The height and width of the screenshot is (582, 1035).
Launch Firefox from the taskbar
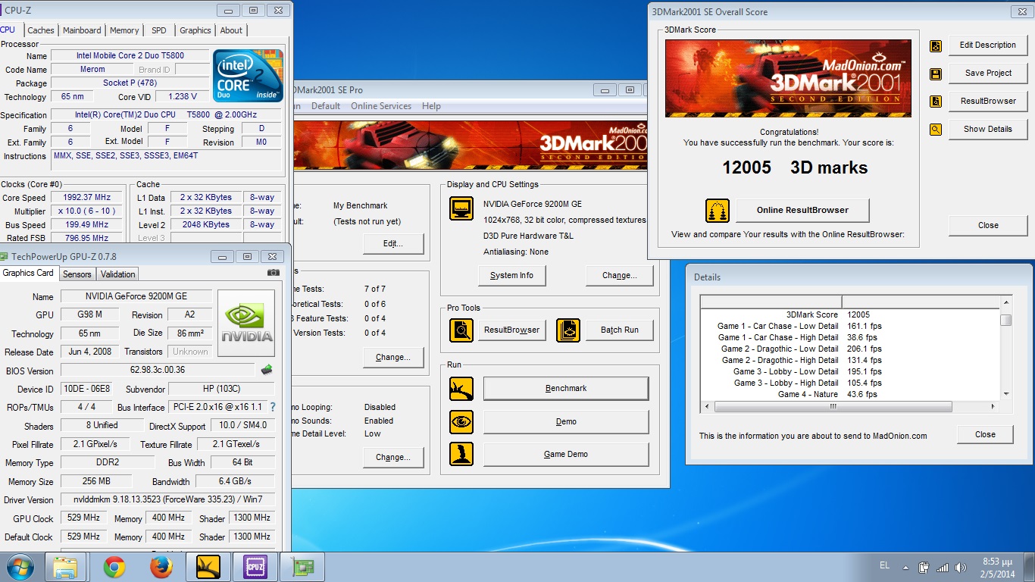pyautogui.click(x=161, y=567)
